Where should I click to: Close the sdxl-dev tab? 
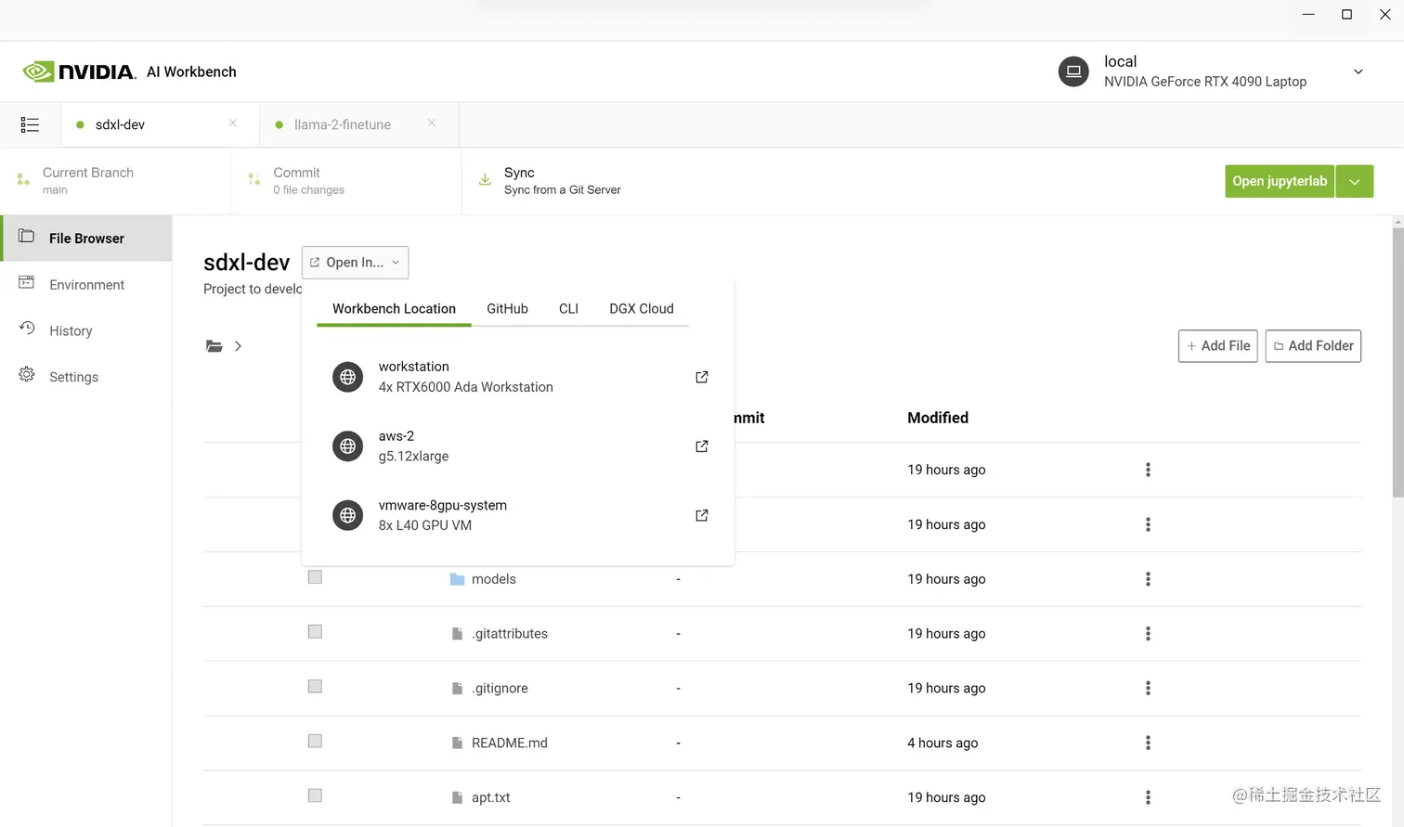coord(232,123)
